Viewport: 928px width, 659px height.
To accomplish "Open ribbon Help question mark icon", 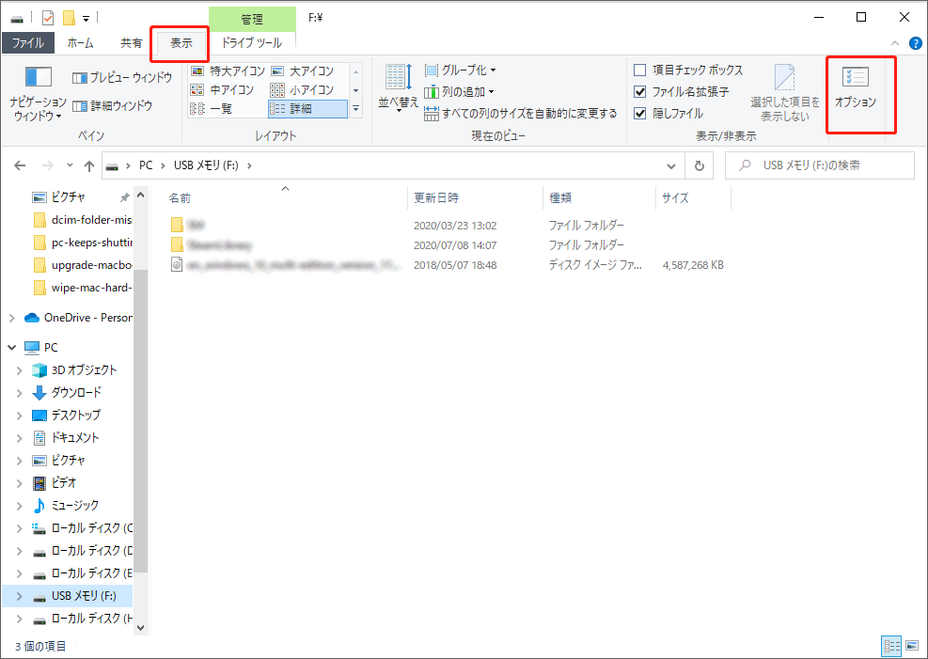I will pos(915,43).
